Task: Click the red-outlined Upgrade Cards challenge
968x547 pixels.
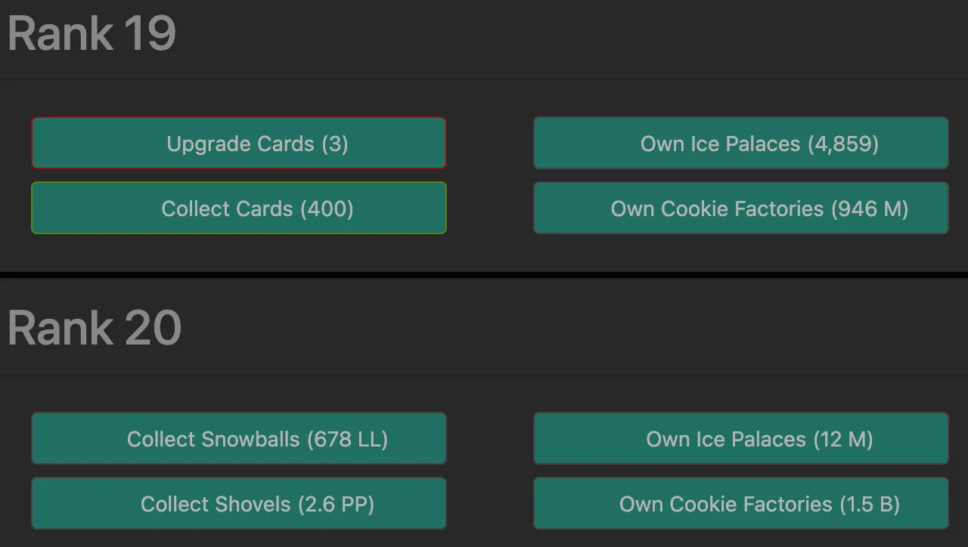Action: (x=239, y=144)
